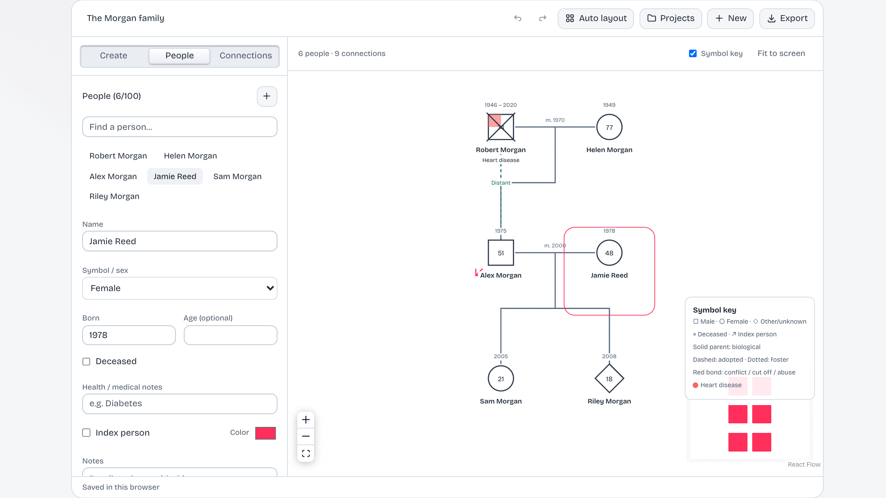Click the Name input field

tap(180, 241)
